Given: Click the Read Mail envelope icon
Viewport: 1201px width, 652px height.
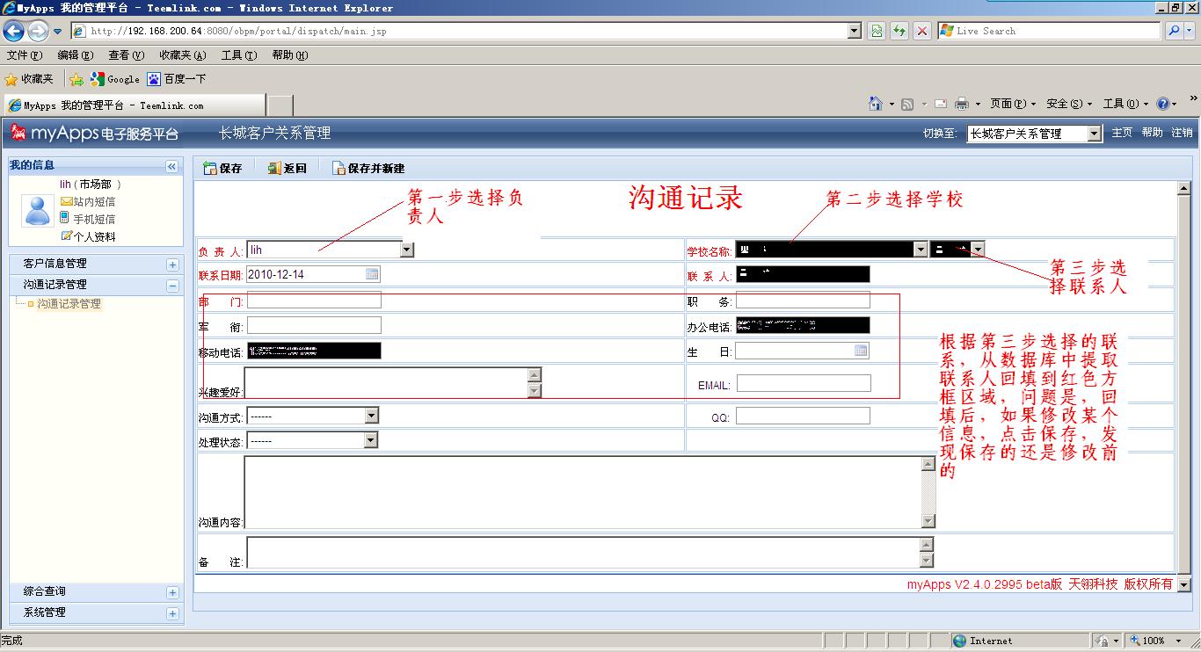Looking at the screenshot, I should 940,104.
